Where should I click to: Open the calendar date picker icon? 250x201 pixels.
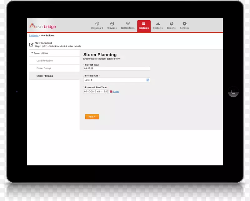pyautogui.click(x=111, y=91)
